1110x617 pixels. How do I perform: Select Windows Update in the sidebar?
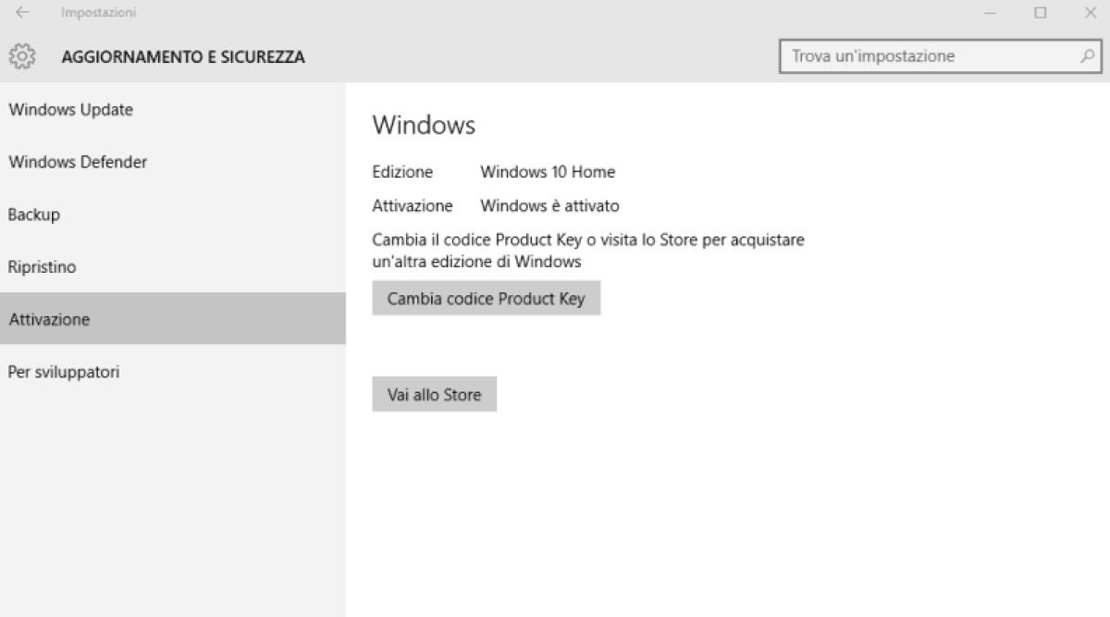click(x=69, y=109)
